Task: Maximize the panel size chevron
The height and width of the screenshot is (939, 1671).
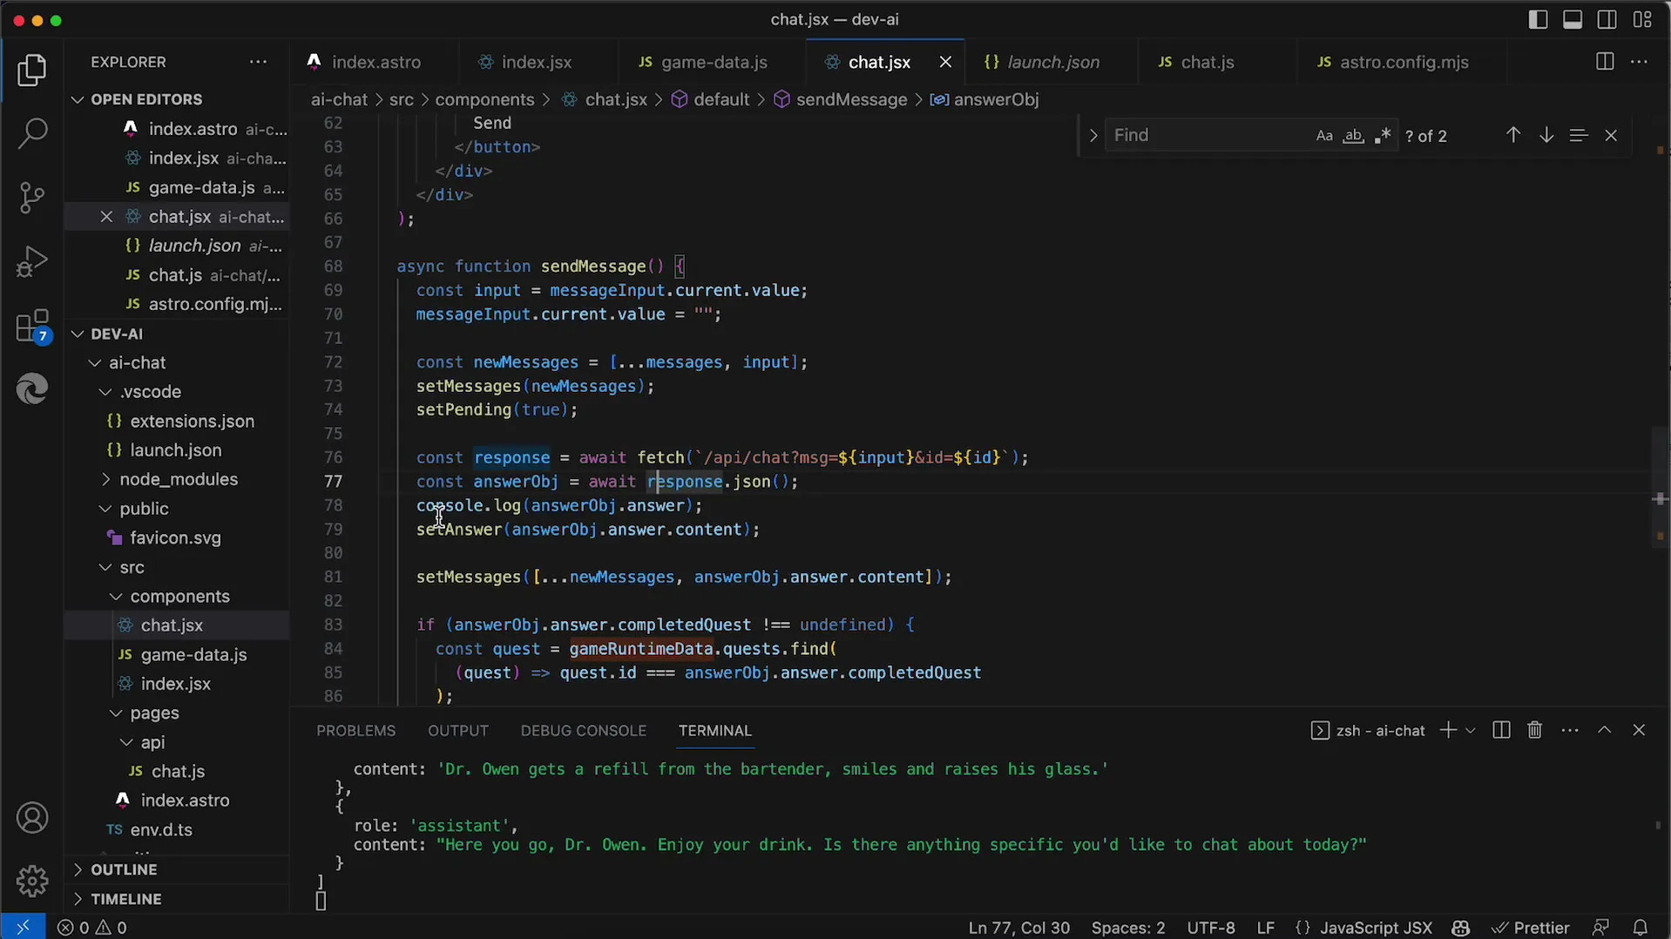Action: tap(1605, 730)
